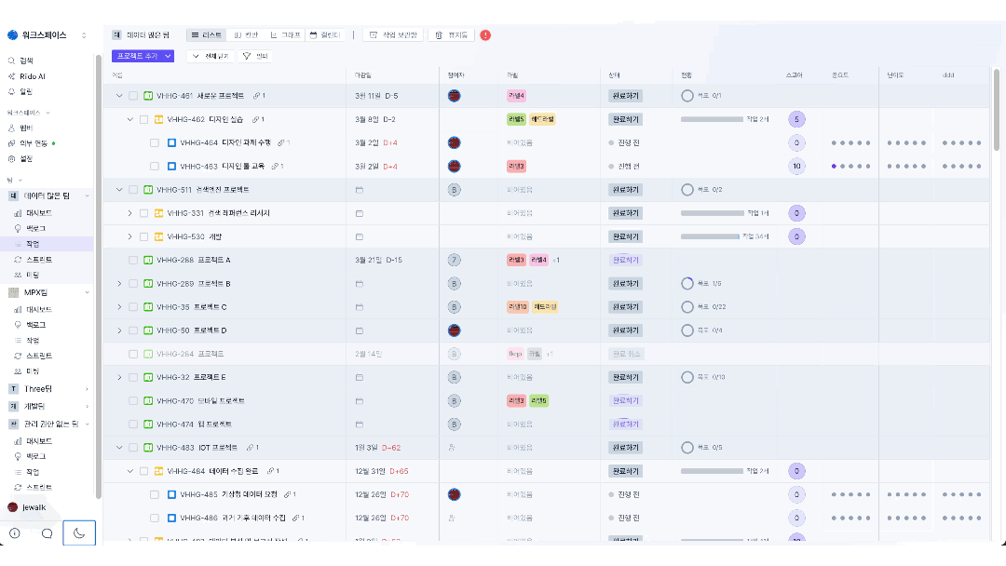Image resolution: width=1006 pixels, height=566 pixels.
Task: Expand the VHHG-289 Project B row
Action: [119, 283]
